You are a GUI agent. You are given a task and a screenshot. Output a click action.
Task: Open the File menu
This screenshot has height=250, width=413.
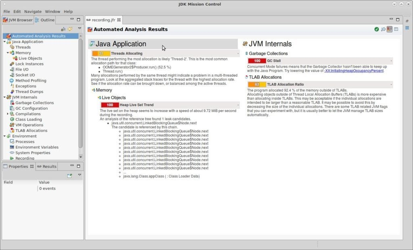pyautogui.click(x=6, y=12)
